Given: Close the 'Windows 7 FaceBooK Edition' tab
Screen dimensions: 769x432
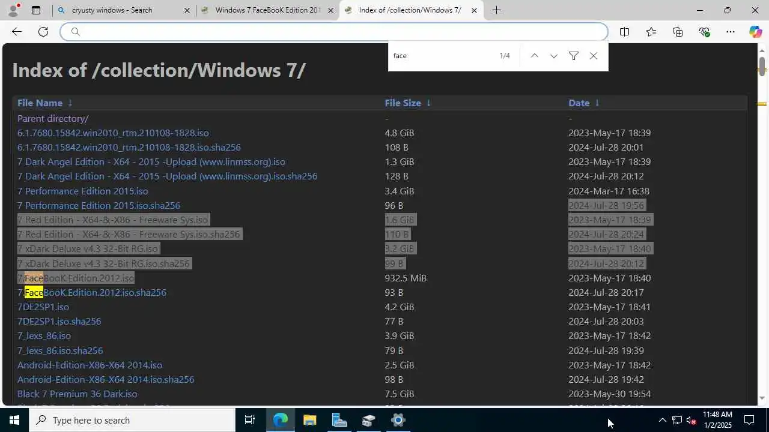Looking at the screenshot, I should pos(330,10).
